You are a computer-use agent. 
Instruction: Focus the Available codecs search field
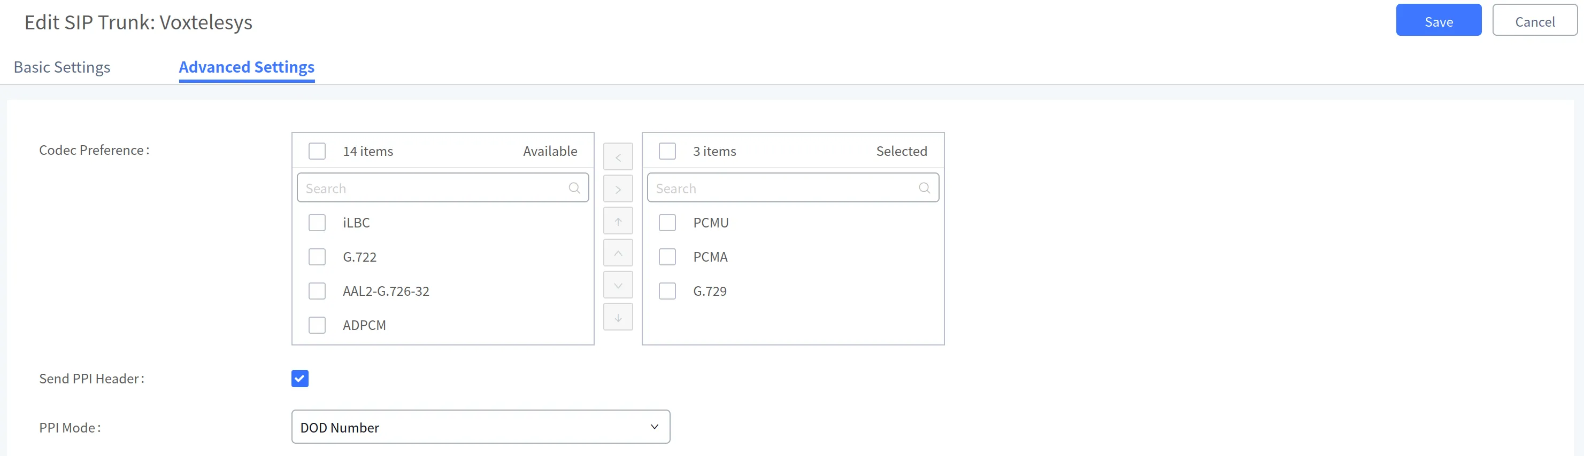(x=434, y=188)
